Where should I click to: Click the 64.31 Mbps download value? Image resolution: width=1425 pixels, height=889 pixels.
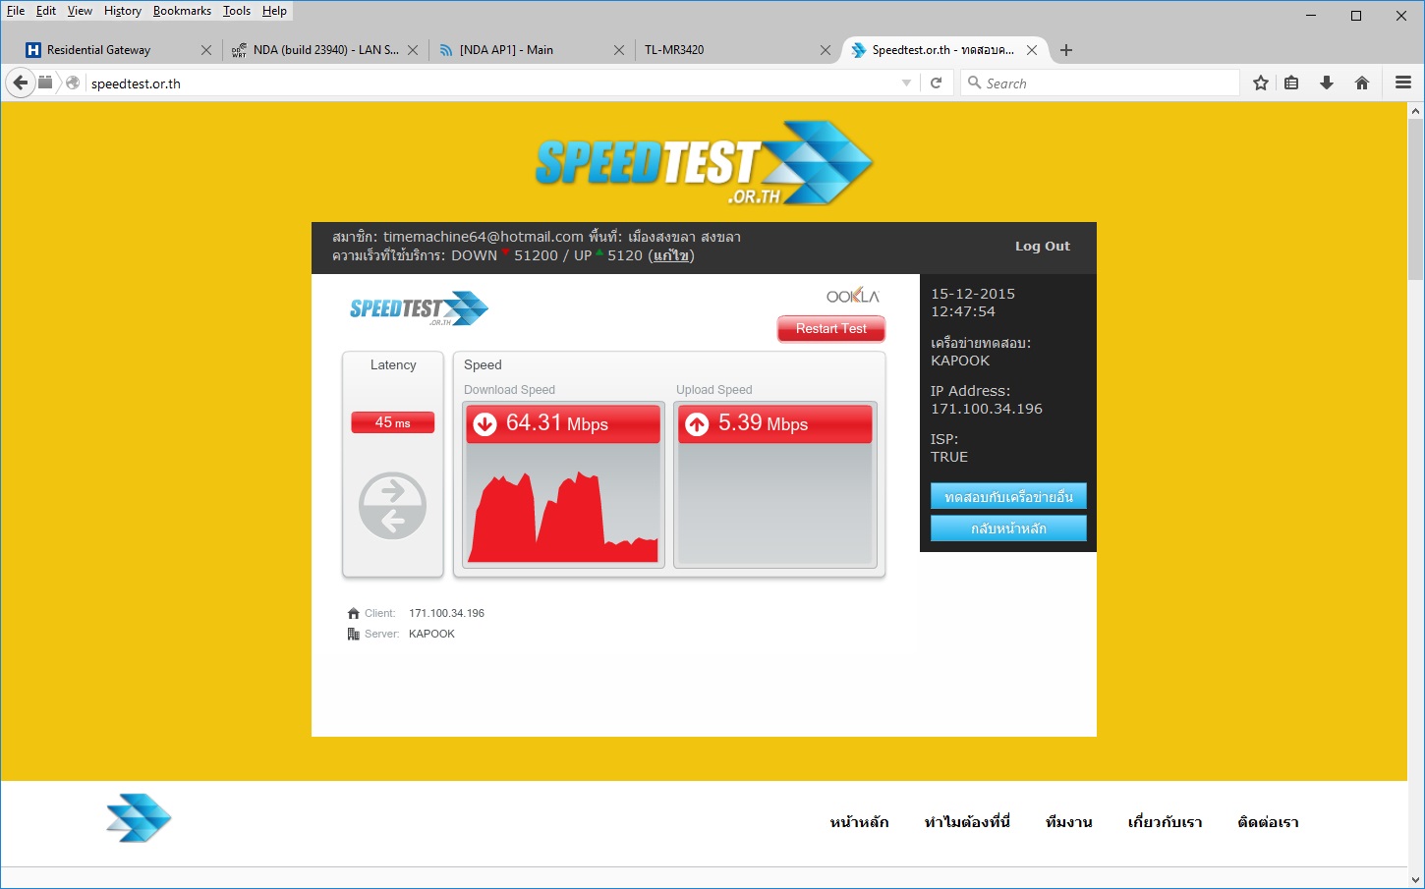click(x=557, y=423)
